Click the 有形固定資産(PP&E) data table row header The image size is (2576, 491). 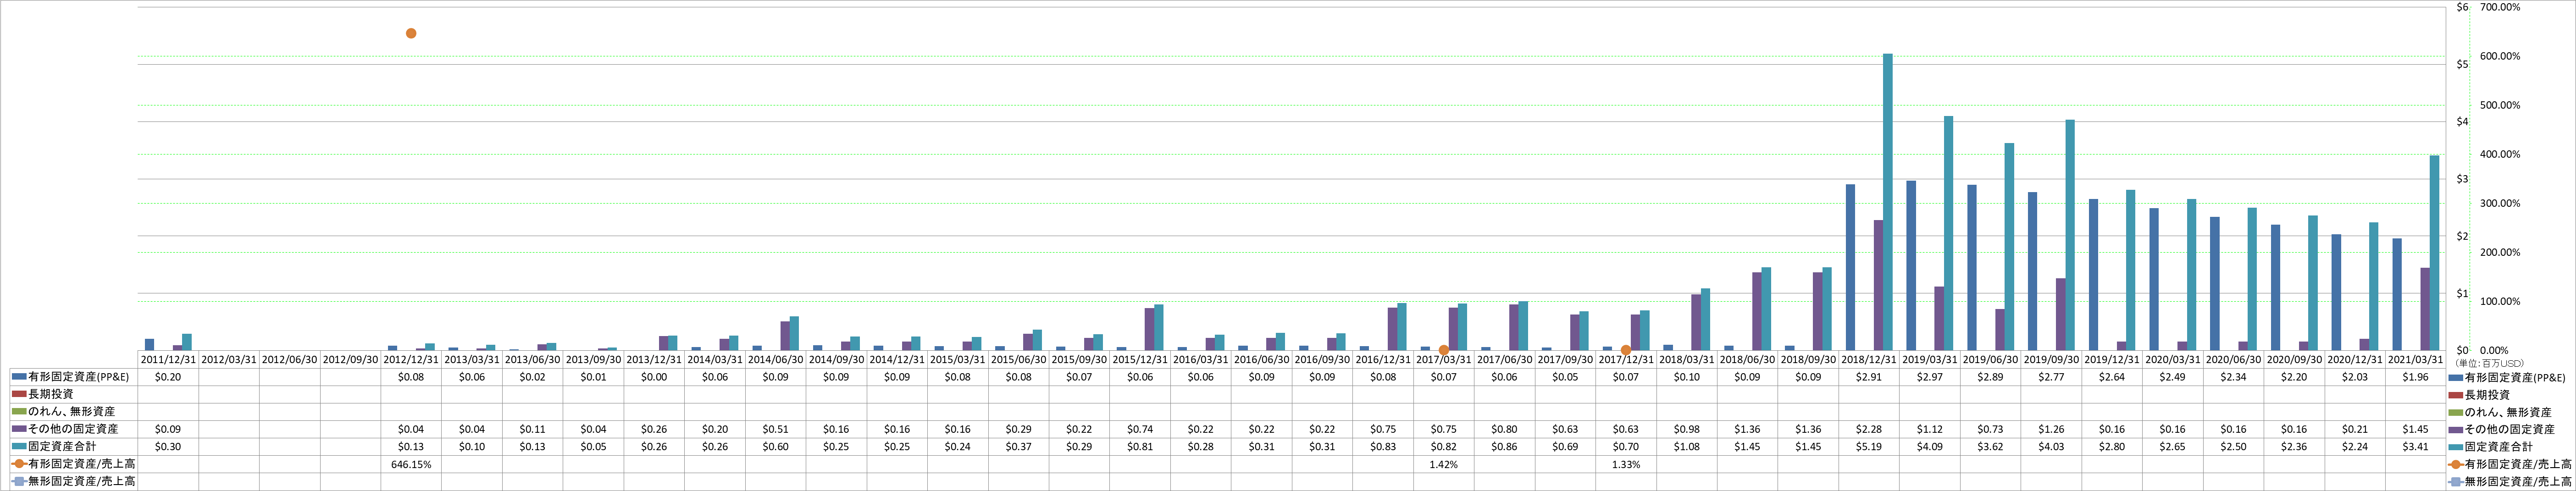74,377
